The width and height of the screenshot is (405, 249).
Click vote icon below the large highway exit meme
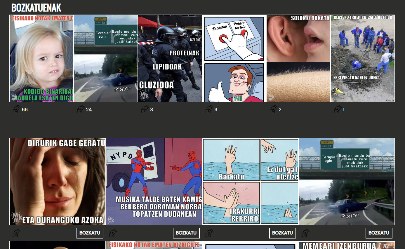click(x=305, y=233)
